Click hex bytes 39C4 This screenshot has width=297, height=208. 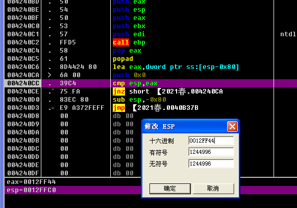[68, 83]
